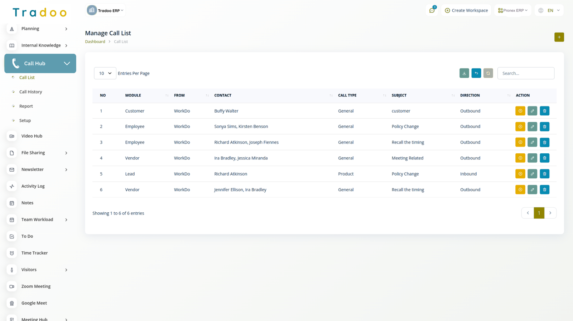Delete the call with Jennifer Ellison, Ira Bradley
The height and width of the screenshot is (321, 573).
pyautogui.click(x=544, y=190)
